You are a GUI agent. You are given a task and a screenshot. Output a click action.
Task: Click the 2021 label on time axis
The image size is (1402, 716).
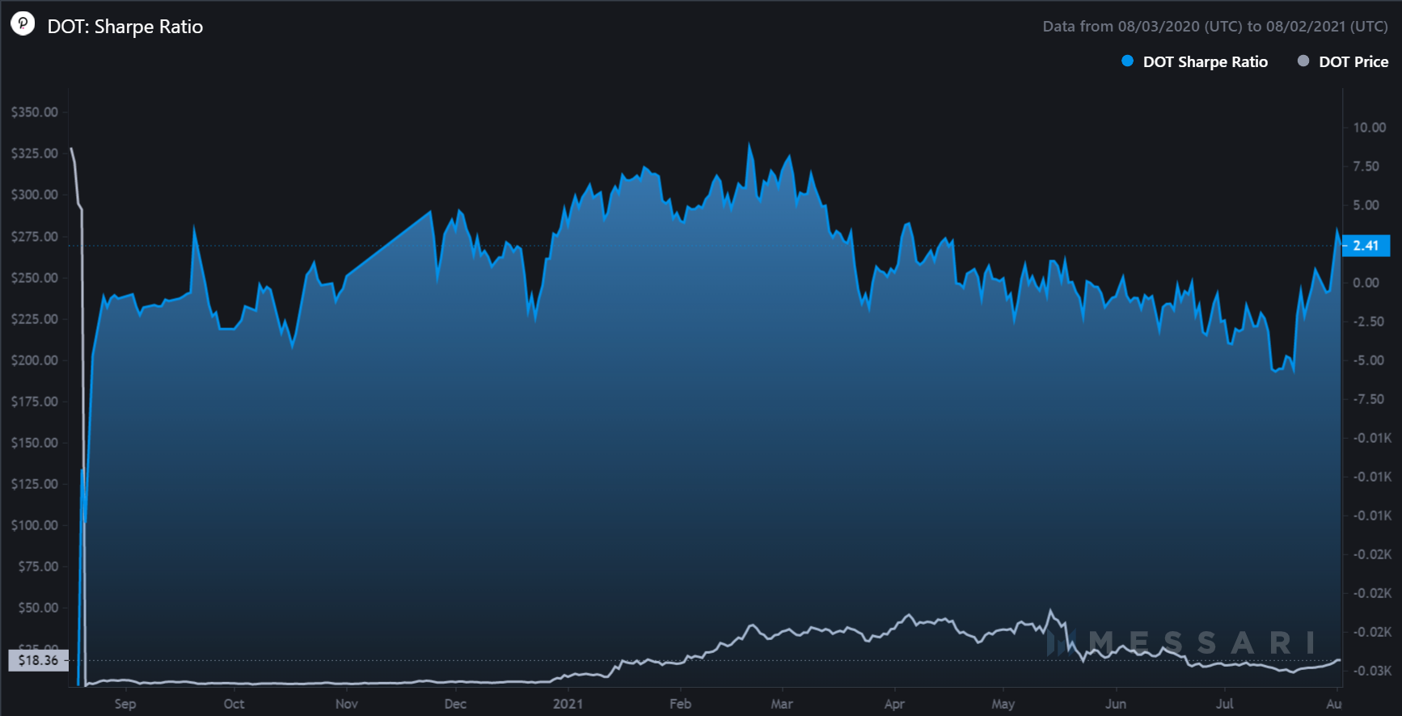click(x=568, y=704)
